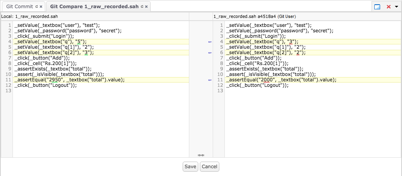Screen dimensions: 402x176
Task: Reload the Git Commit tab
Action: tap(37, 7)
